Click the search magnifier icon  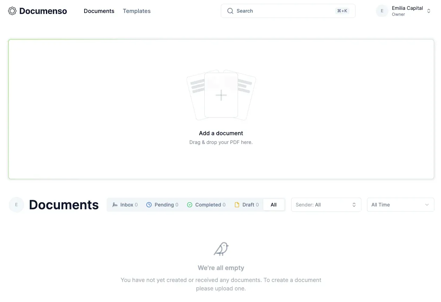[230, 11]
